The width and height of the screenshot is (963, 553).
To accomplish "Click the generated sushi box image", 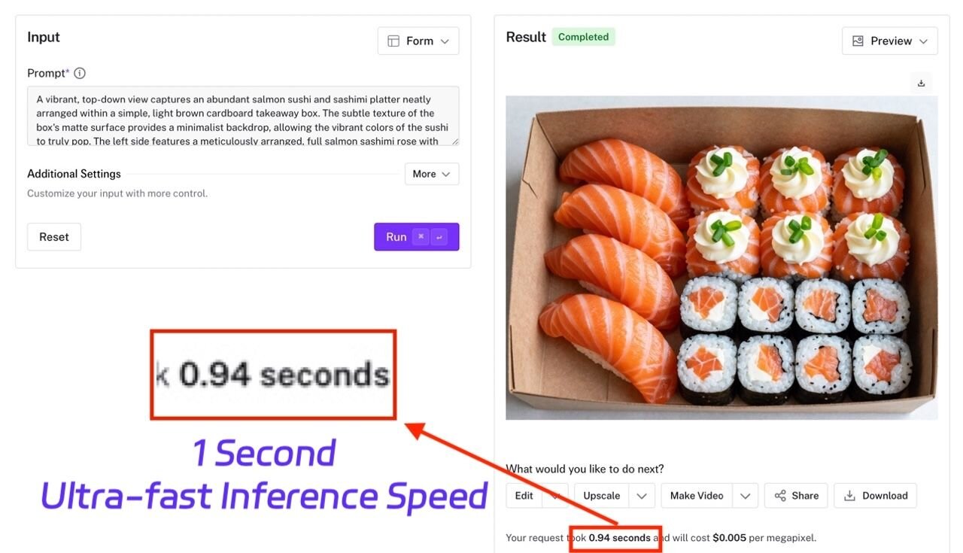I will point(721,258).
